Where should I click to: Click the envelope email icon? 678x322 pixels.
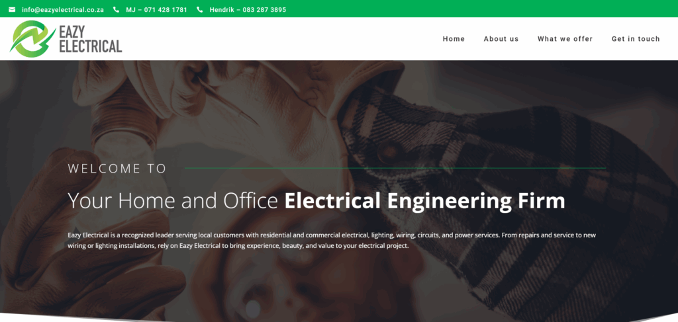pyautogui.click(x=12, y=9)
